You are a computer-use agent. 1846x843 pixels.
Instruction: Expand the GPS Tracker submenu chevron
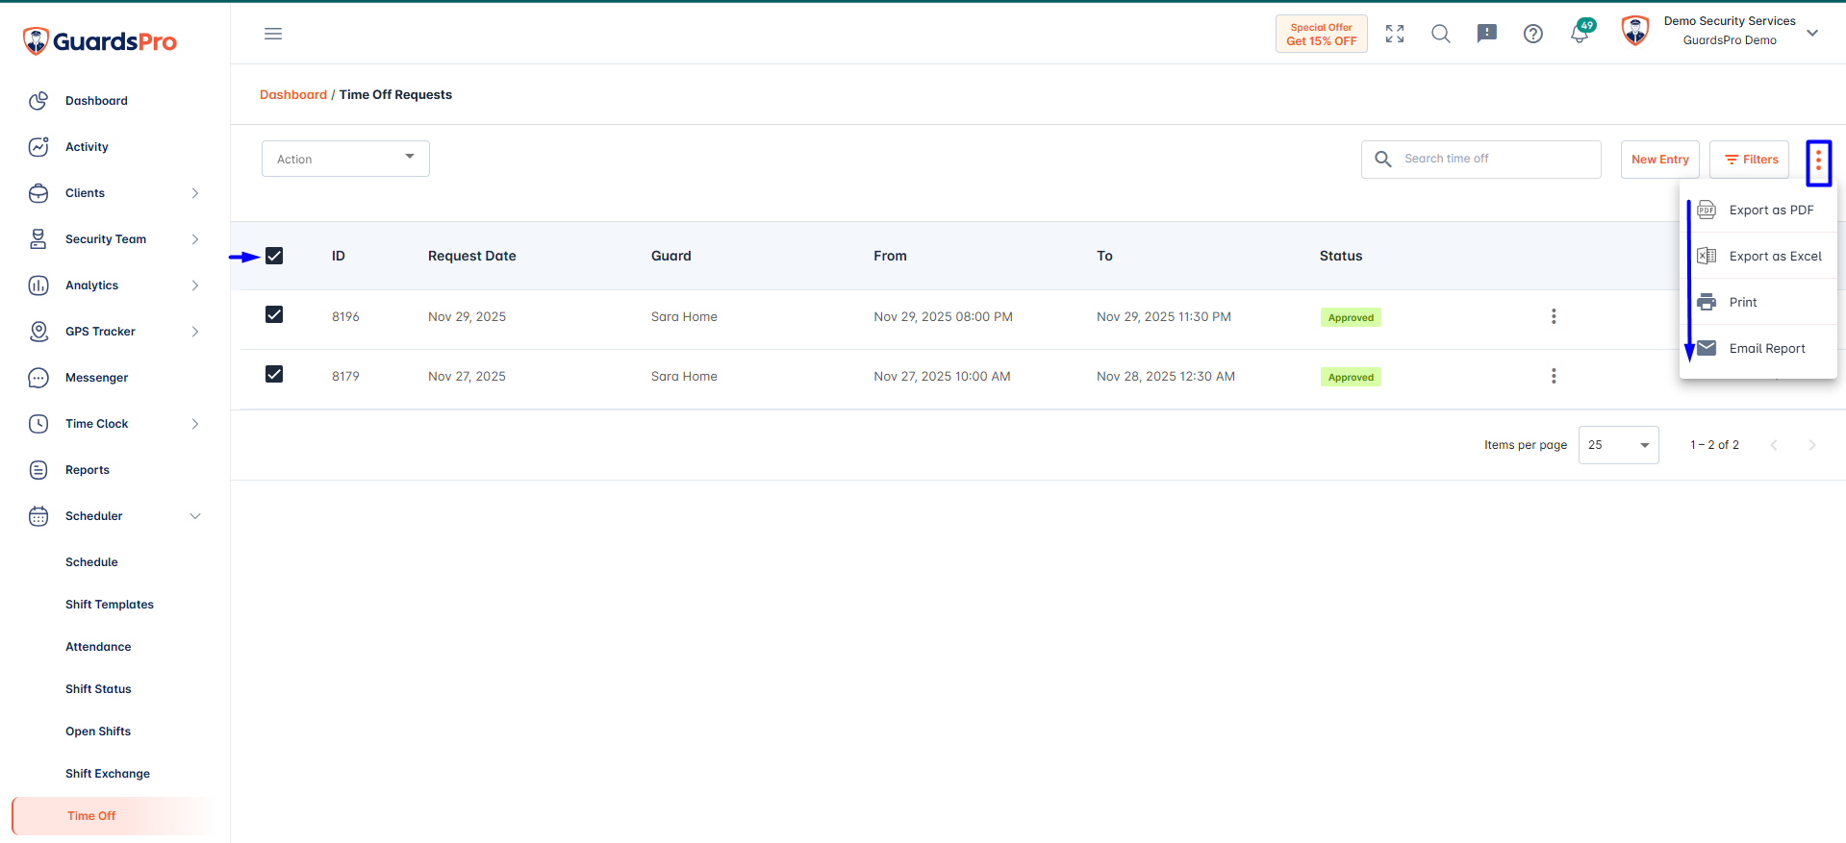(x=195, y=332)
